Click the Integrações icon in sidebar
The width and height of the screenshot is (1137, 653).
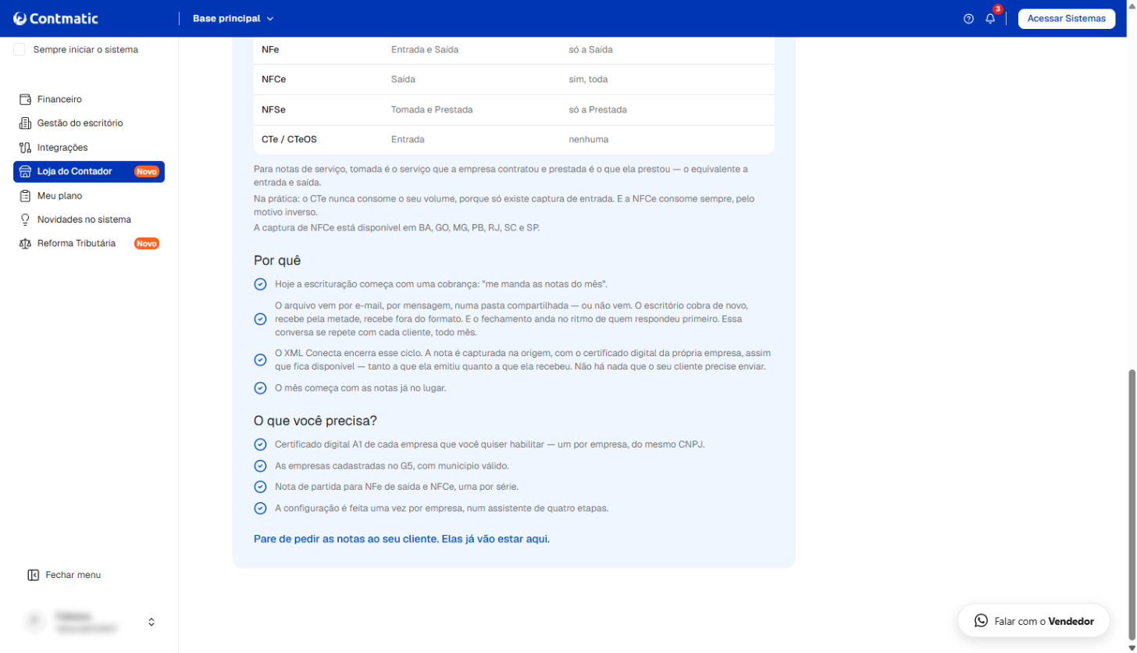(24, 148)
